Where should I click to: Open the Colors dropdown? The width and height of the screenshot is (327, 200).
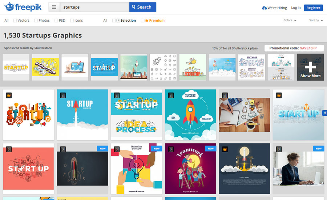(290, 20)
